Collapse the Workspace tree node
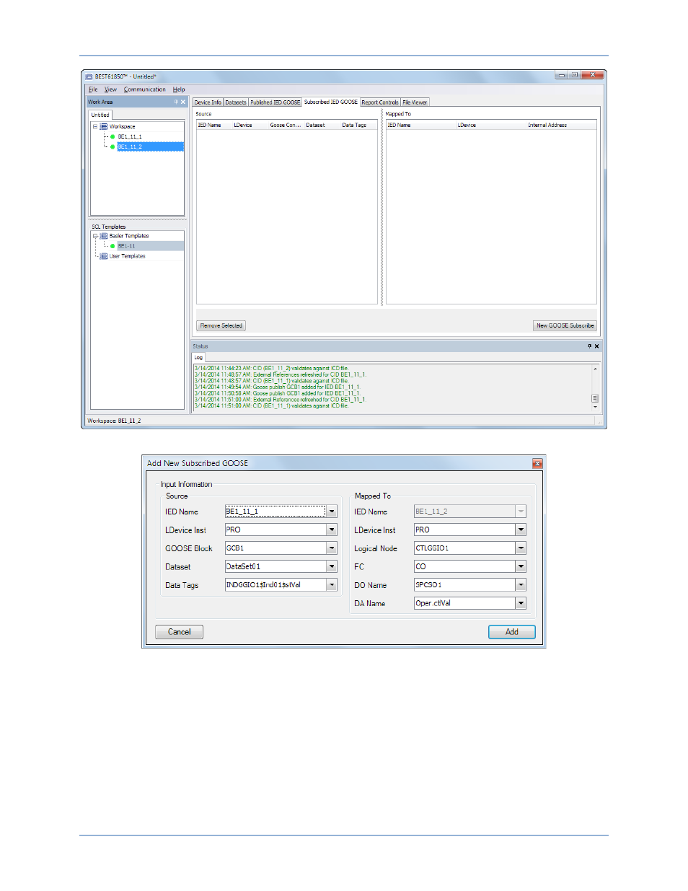 (x=95, y=126)
